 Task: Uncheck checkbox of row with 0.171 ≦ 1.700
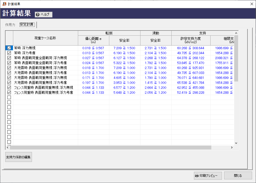9,78
